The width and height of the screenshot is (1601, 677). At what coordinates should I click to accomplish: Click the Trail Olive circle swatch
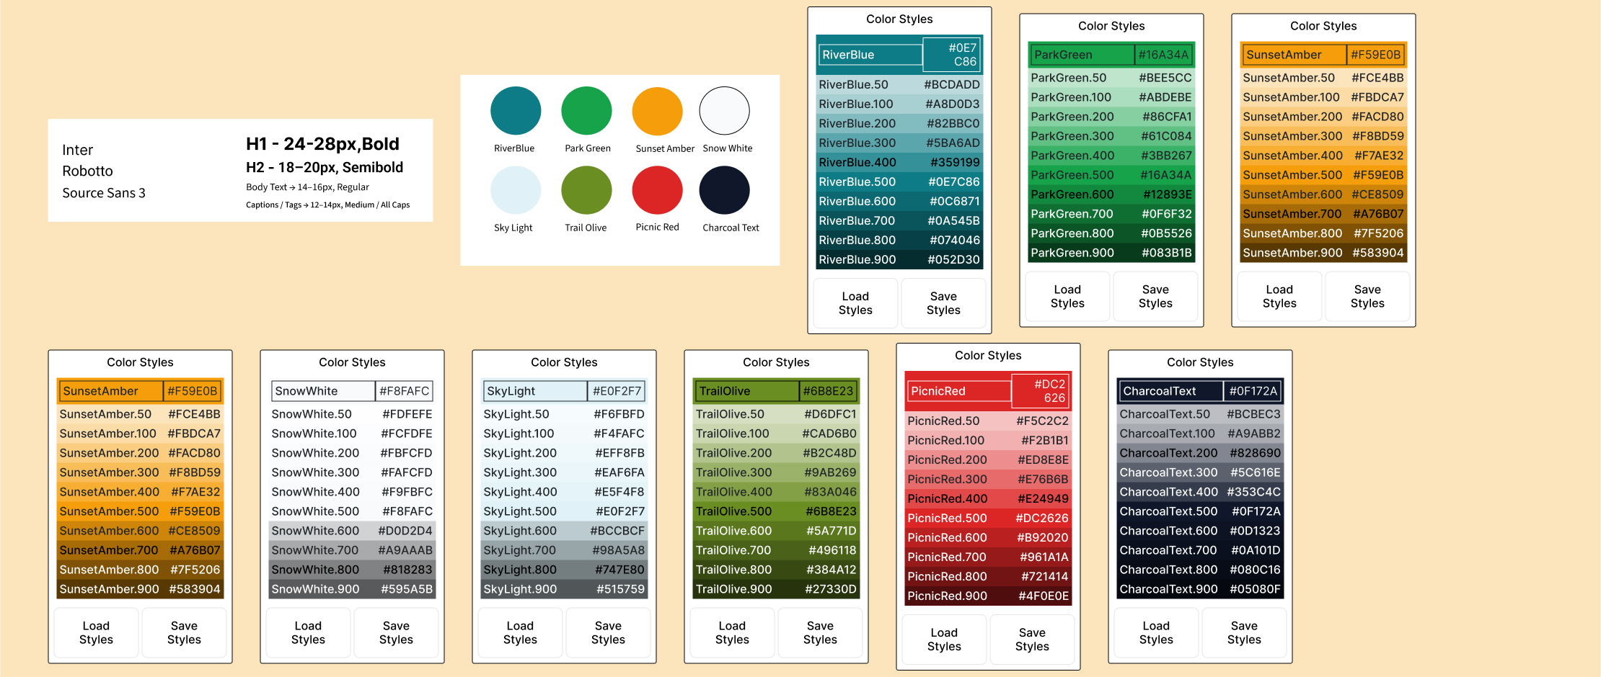coord(586,190)
